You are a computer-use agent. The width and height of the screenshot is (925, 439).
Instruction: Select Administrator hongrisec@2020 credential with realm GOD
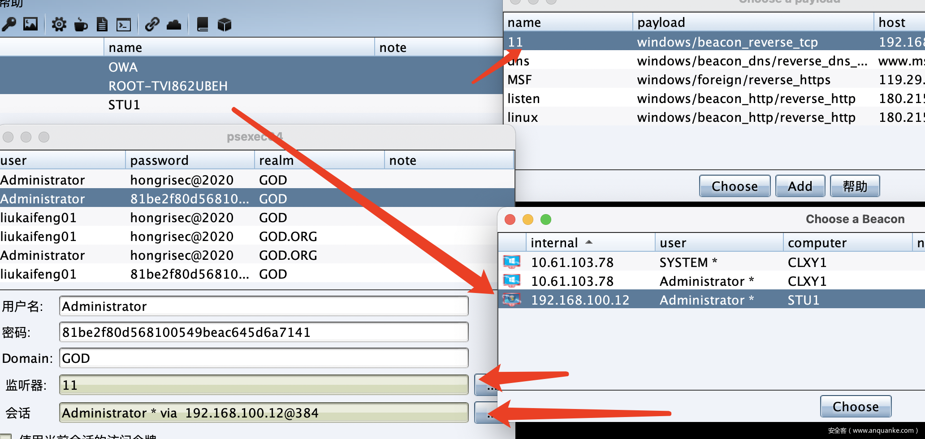[257, 180]
